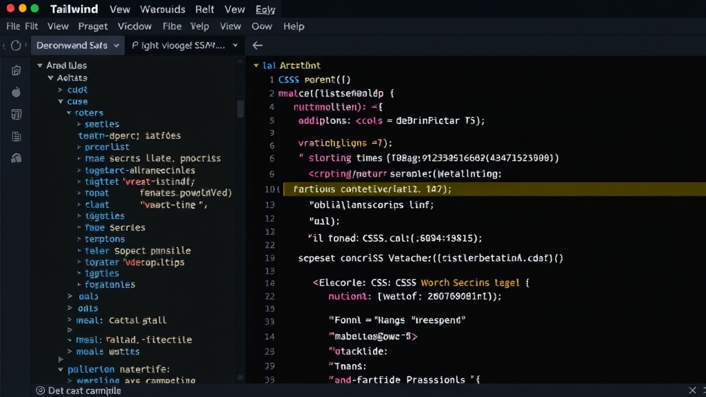Open the Fibe menu
706x397 pixels.
[x=172, y=26]
